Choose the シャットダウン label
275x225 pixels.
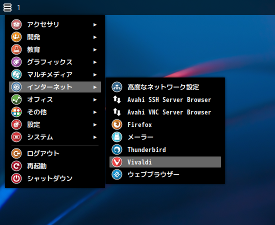click(x=50, y=178)
